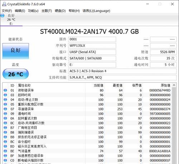Click status circle for attribute BD 磁头非正常高度写入
Image resolution: width=179 pixels, height=164 pixels.
(5, 146)
